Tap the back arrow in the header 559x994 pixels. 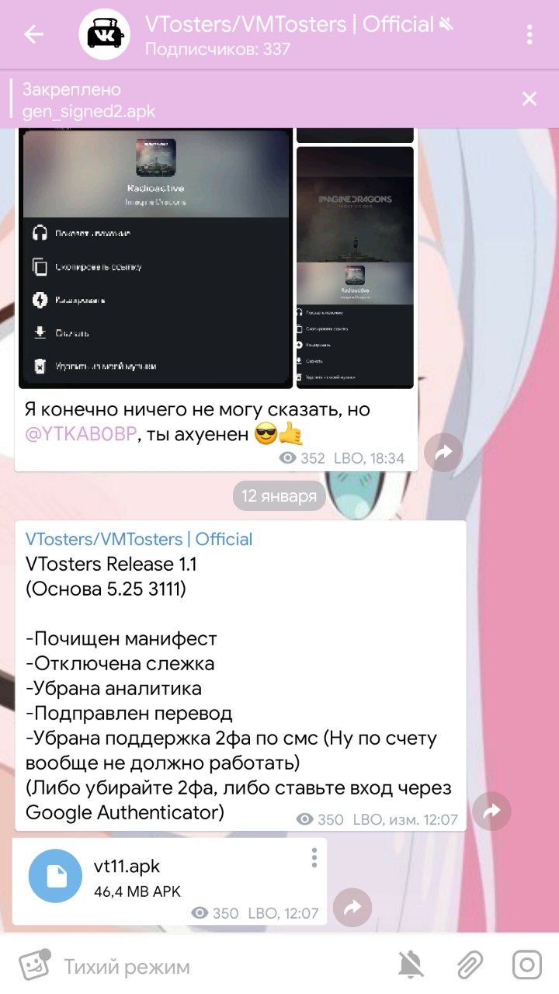tap(33, 34)
